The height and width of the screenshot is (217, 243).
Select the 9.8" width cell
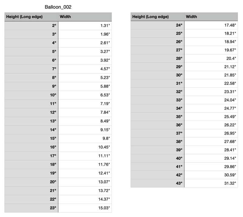[x=85, y=139]
